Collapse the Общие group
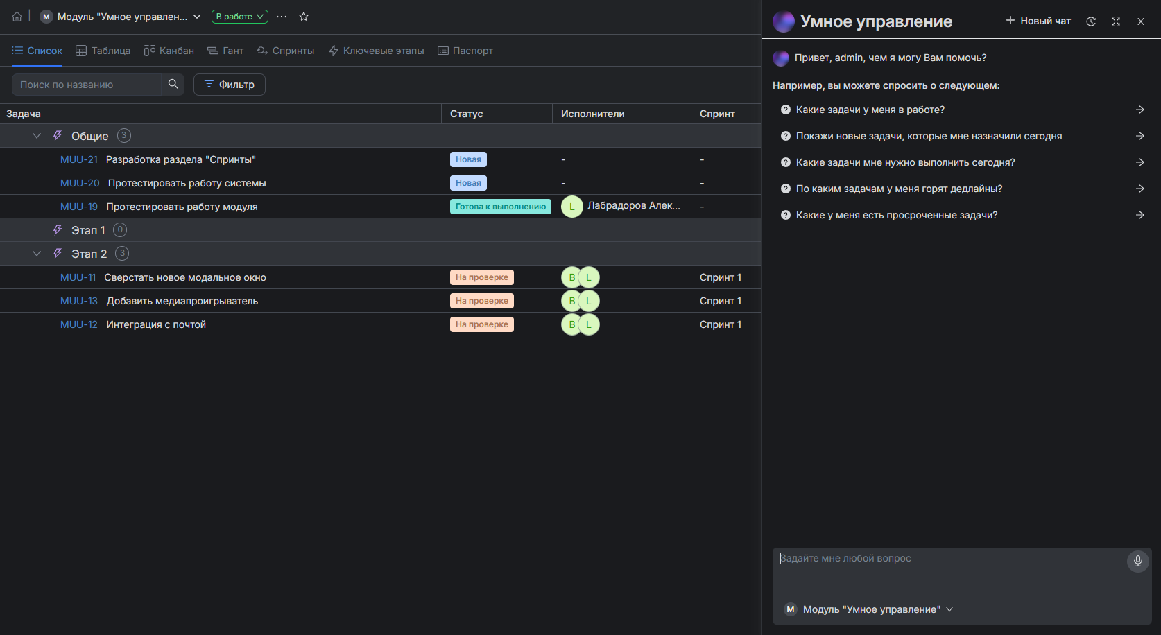 pos(37,136)
